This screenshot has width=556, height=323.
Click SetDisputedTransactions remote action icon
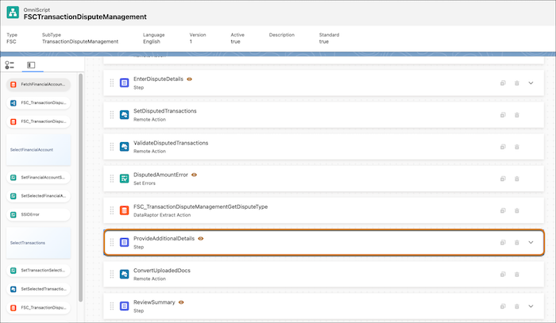[x=124, y=115]
